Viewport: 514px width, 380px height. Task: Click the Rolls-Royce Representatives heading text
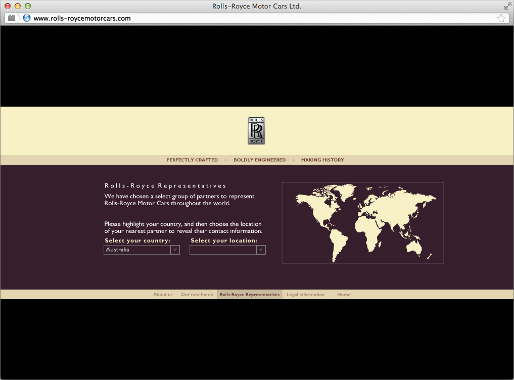(x=165, y=186)
